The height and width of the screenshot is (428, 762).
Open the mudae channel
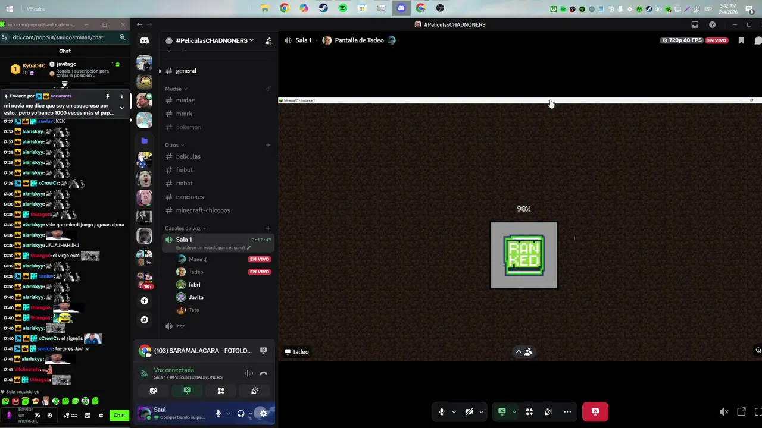[x=217, y=100]
